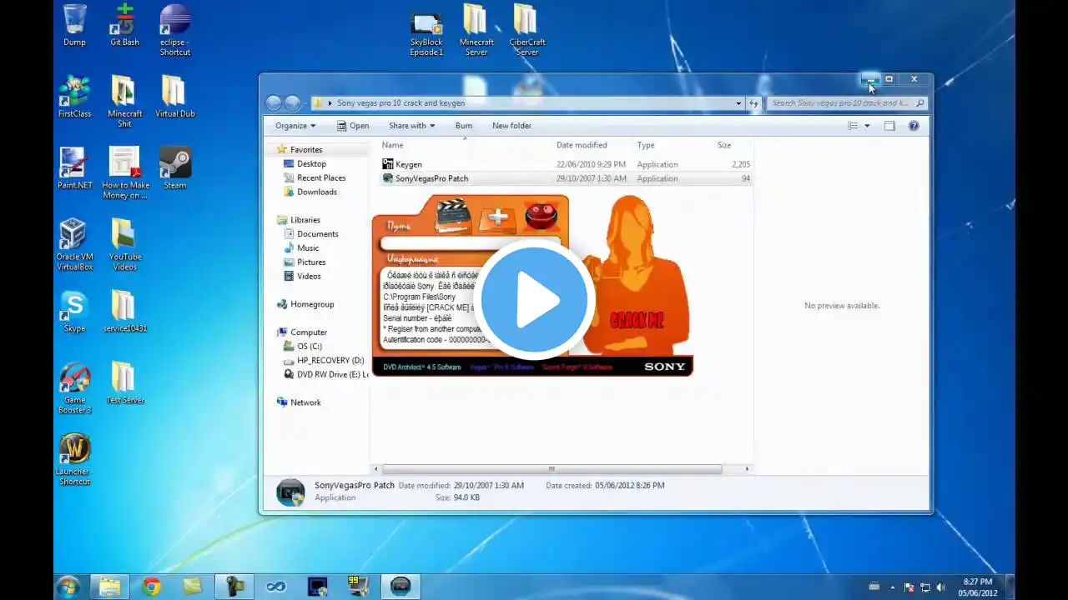This screenshot has width=1068, height=600.
Task: Select Favorites in the navigation pane
Action: tap(306, 150)
